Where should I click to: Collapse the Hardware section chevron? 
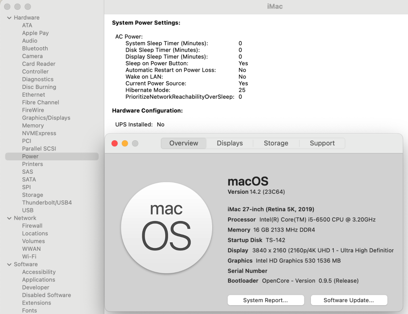pyautogui.click(x=9, y=18)
